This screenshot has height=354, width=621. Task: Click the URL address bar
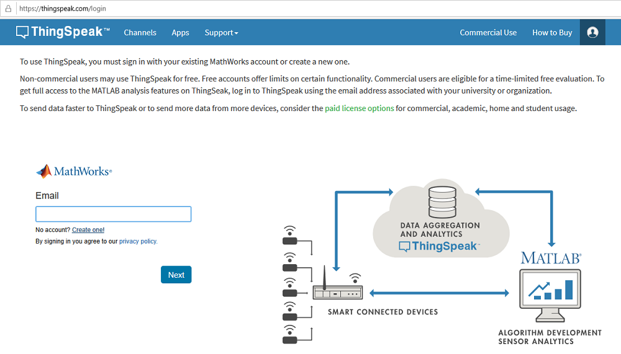(x=317, y=8)
